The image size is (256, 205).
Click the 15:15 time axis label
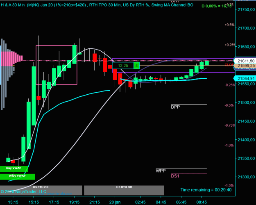[34, 203]
